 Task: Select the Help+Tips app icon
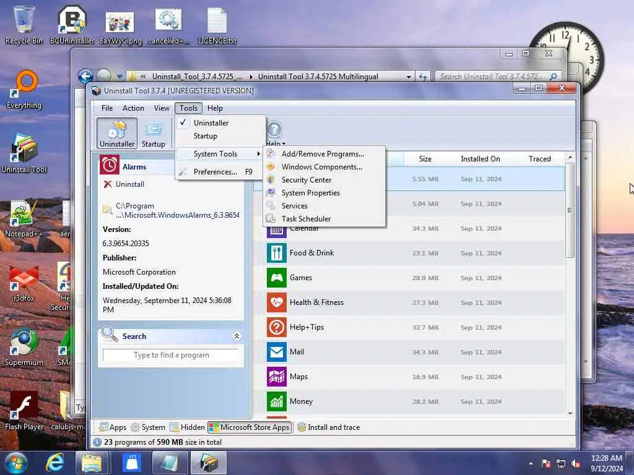point(277,327)
